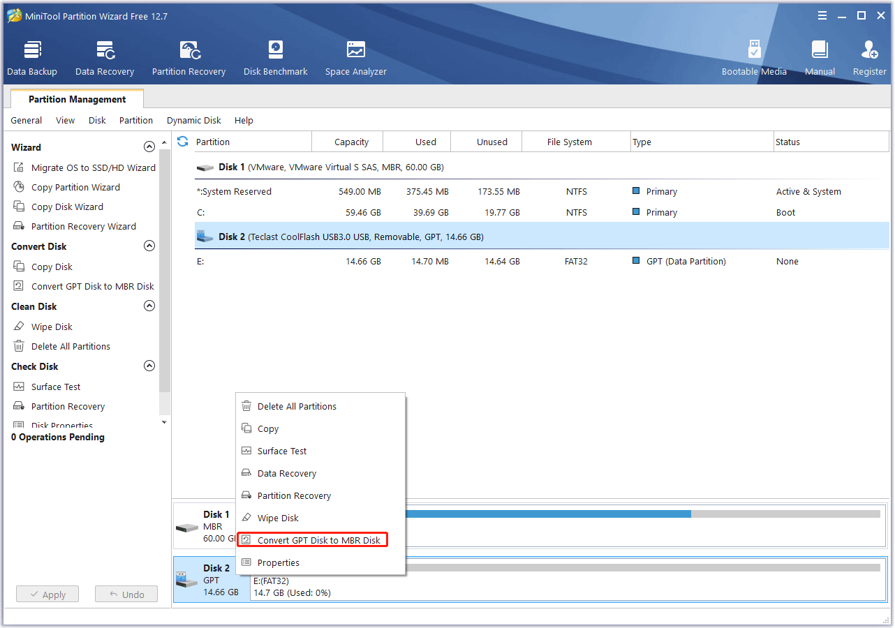This screenshot has width=895, height=628.
Task: Open the Disk menu
Action: pyautogui.click(x=97, y=120)
